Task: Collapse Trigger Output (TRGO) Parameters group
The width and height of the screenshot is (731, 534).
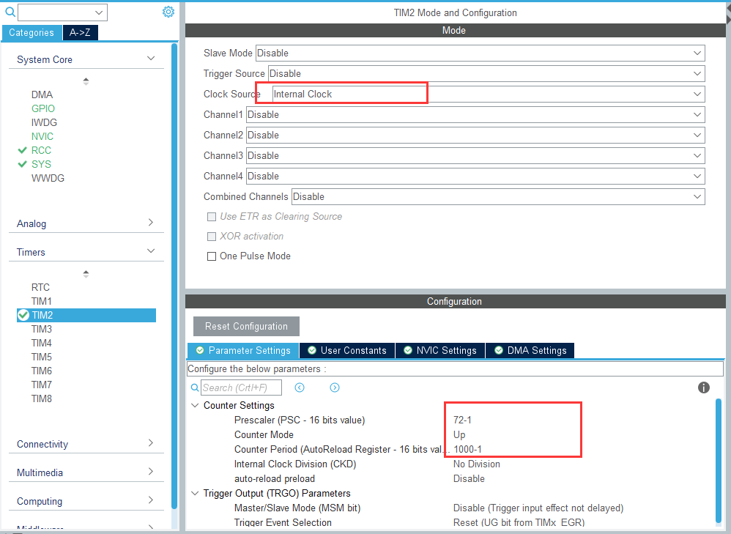Action: [x=196, y=493]
